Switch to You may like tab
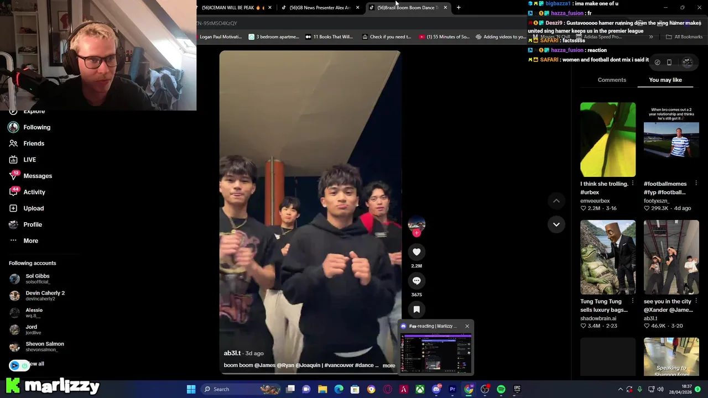The image size is (708, 398). click(665, 80)
